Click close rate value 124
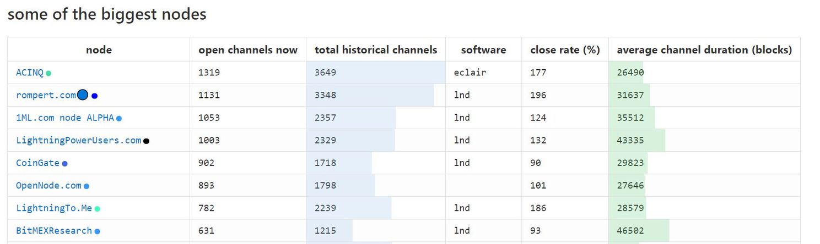This screenshot has width=820, height=244. click(x=538, y=118)
